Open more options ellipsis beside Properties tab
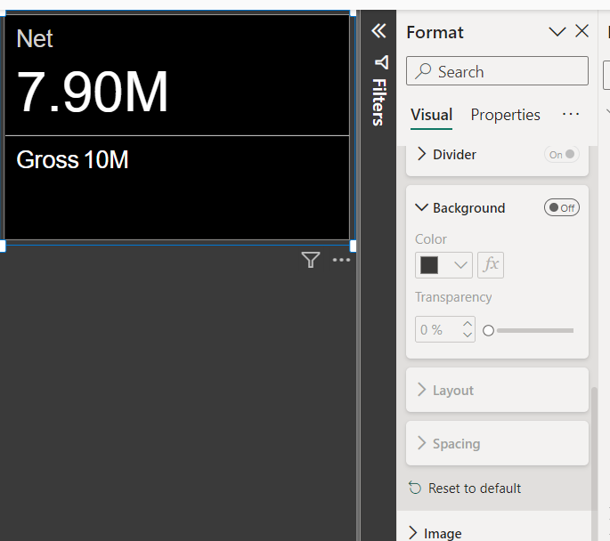This screenshot has height=541, width=610. [571, 114]
